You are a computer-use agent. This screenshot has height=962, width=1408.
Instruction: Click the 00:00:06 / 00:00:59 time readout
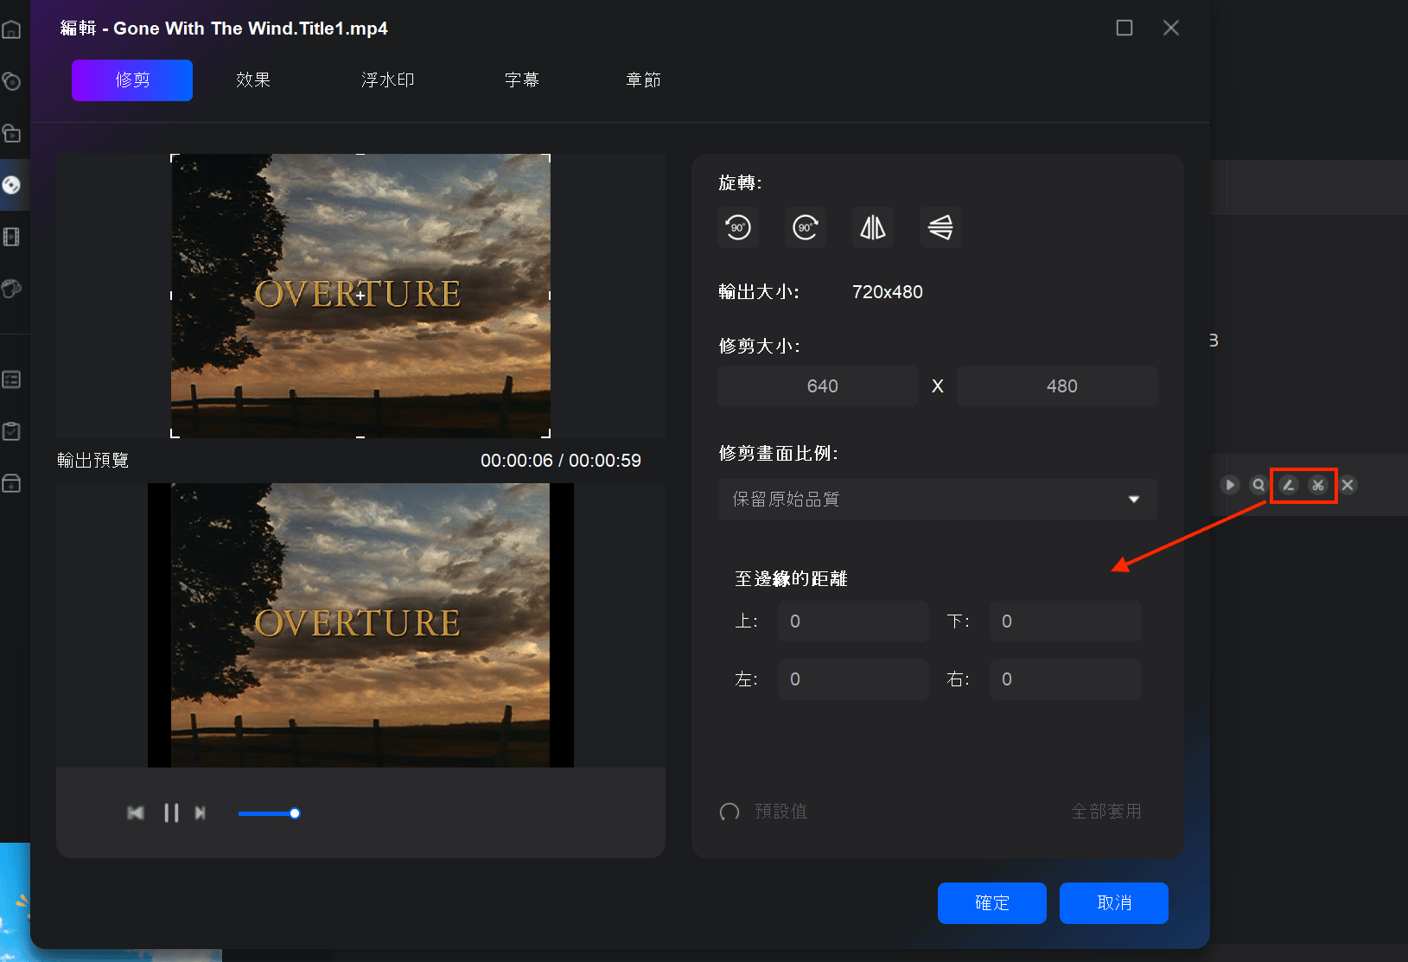coord(561,461)
